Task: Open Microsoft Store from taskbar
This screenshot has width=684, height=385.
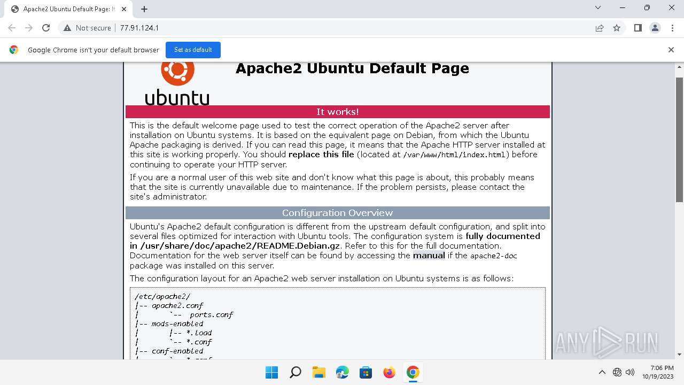Action: point(366,372)
